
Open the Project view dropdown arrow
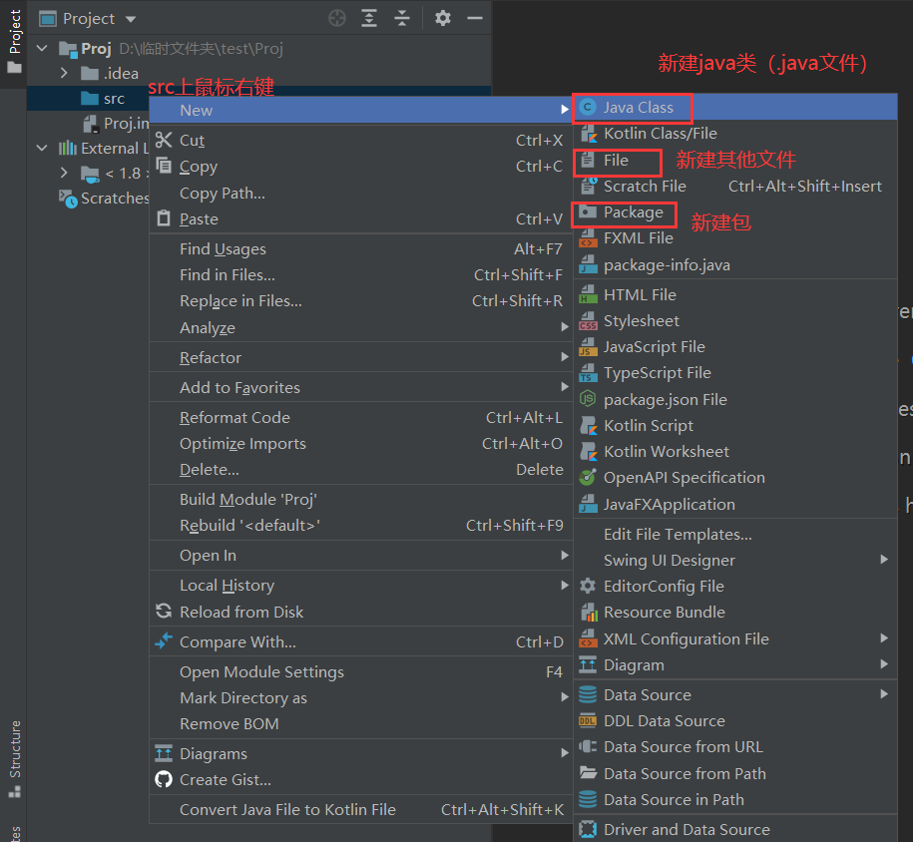coord(131,19)
